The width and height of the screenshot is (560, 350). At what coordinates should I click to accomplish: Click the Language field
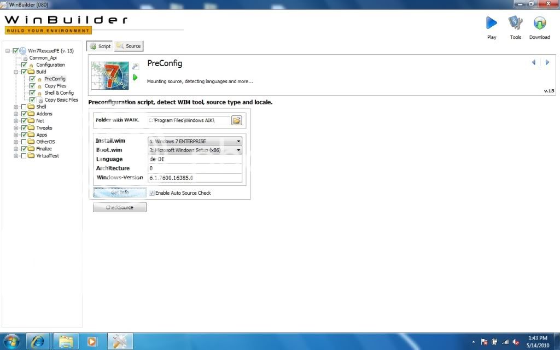tap(195, 159)
